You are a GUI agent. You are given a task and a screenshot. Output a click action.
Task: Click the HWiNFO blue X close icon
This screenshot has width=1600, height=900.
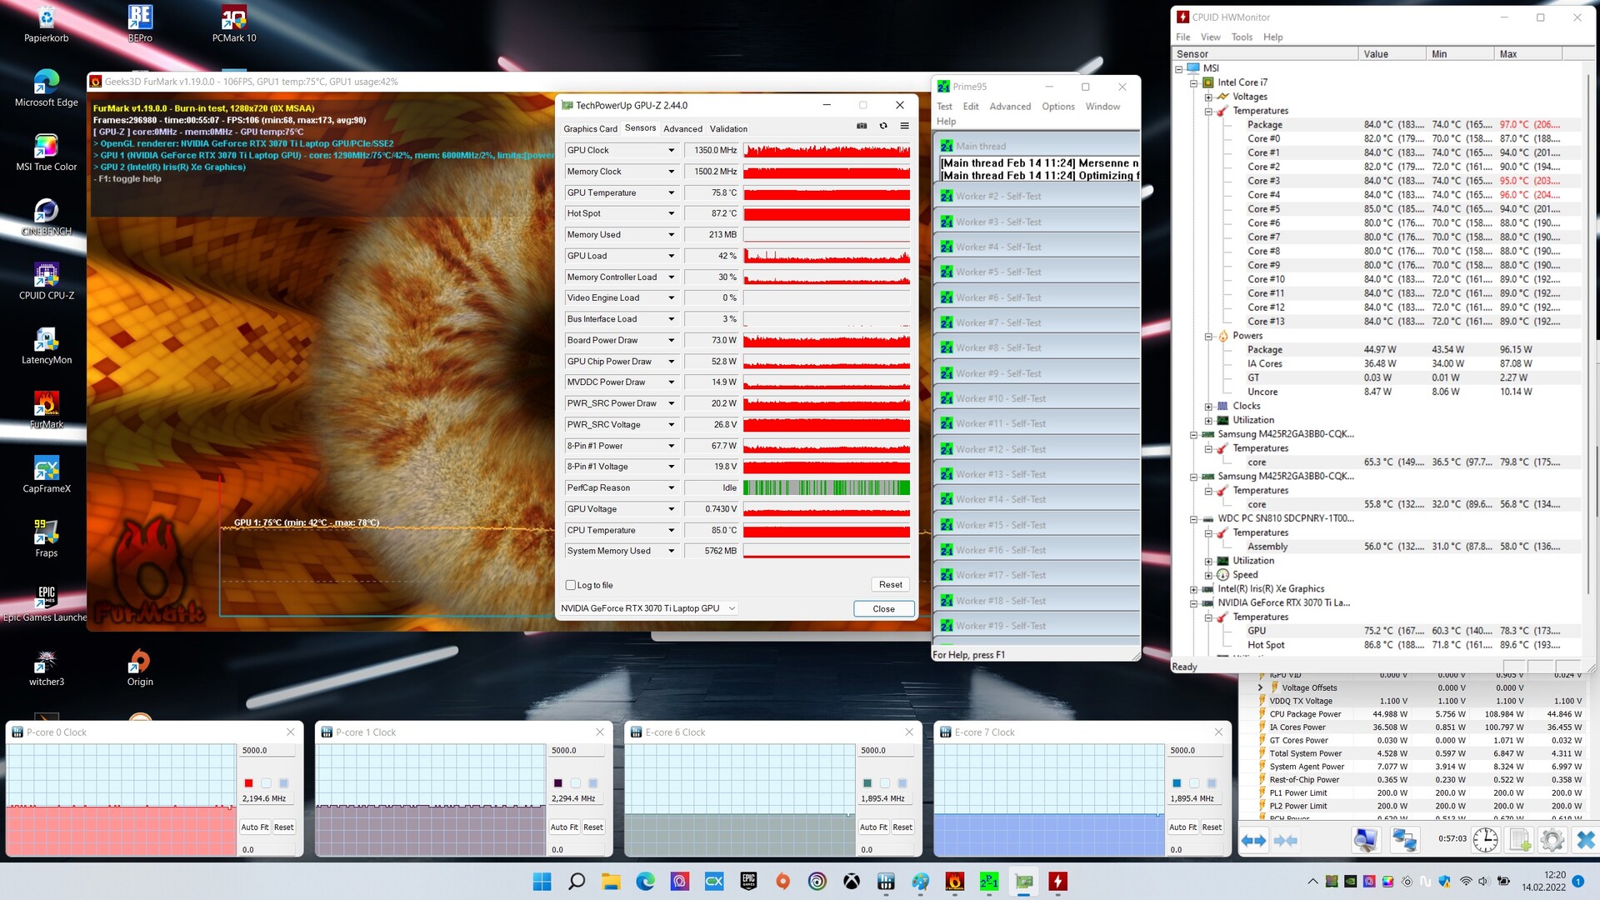pos(1585,840)
